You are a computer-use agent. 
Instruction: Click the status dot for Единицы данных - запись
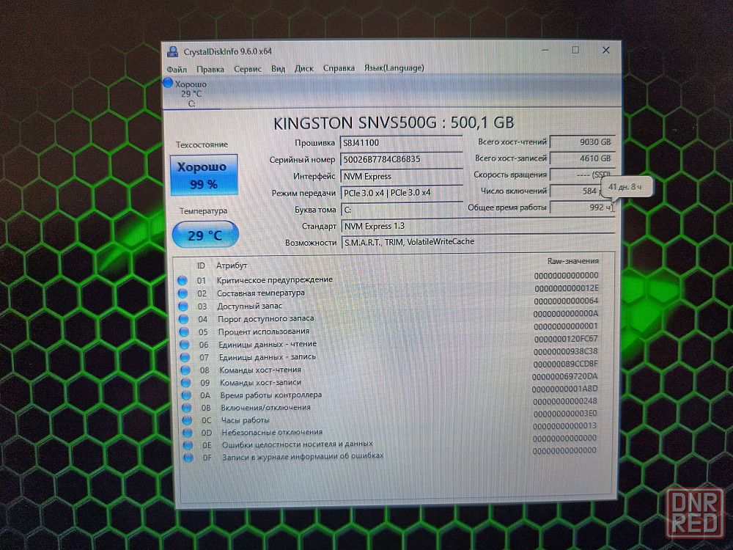click(185, 358)
